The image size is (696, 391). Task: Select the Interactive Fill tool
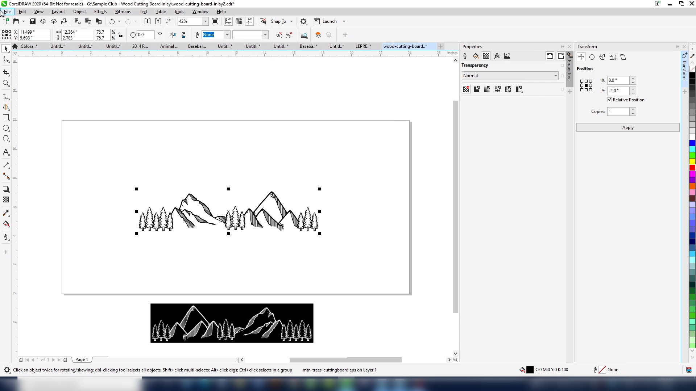(6, 224)
